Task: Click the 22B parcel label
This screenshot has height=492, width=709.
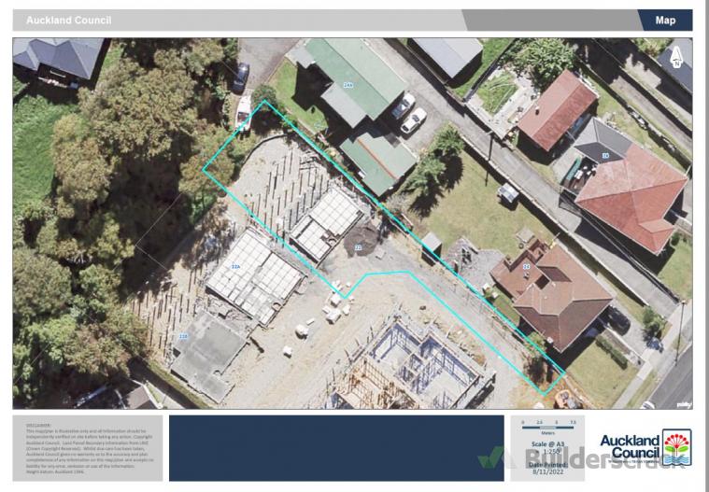Action: [x=183, y=336]
